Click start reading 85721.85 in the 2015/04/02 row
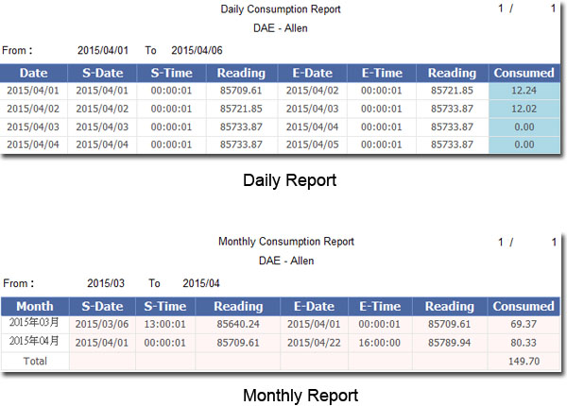 241,109
